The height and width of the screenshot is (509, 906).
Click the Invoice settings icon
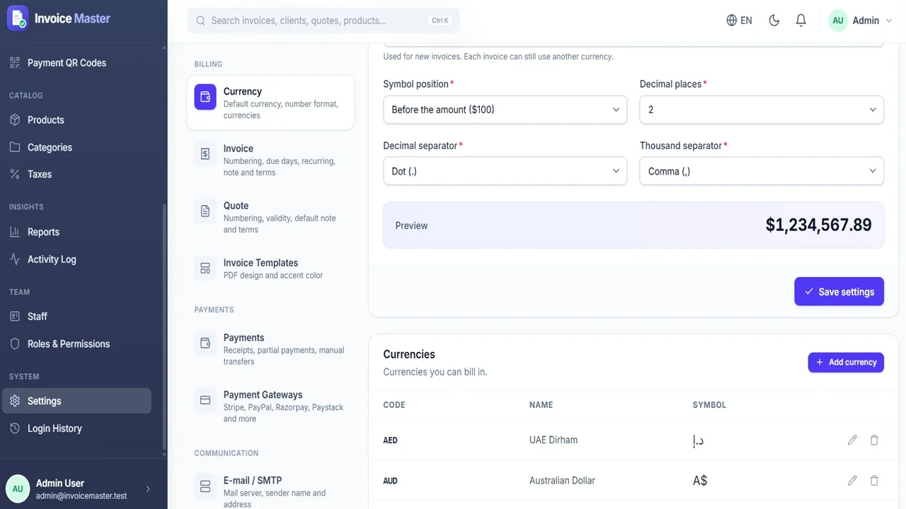tap(205, 154)
